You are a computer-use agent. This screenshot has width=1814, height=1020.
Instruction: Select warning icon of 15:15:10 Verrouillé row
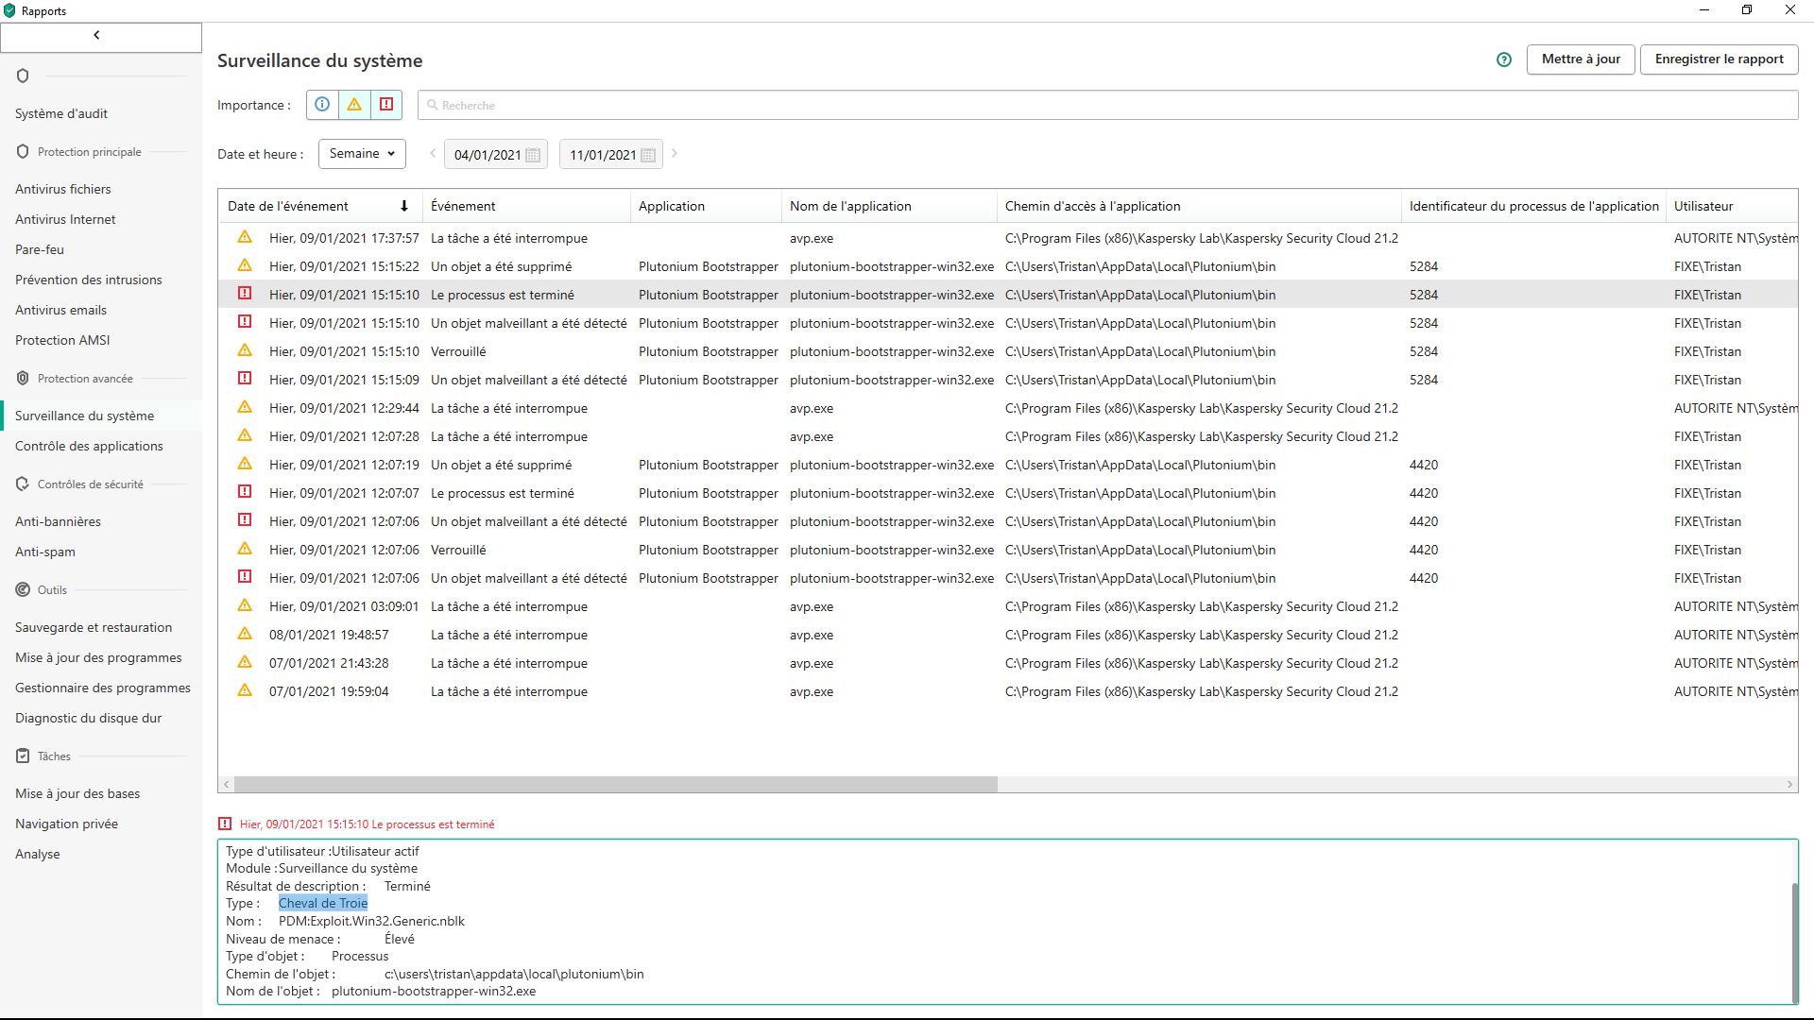(245, 350)
